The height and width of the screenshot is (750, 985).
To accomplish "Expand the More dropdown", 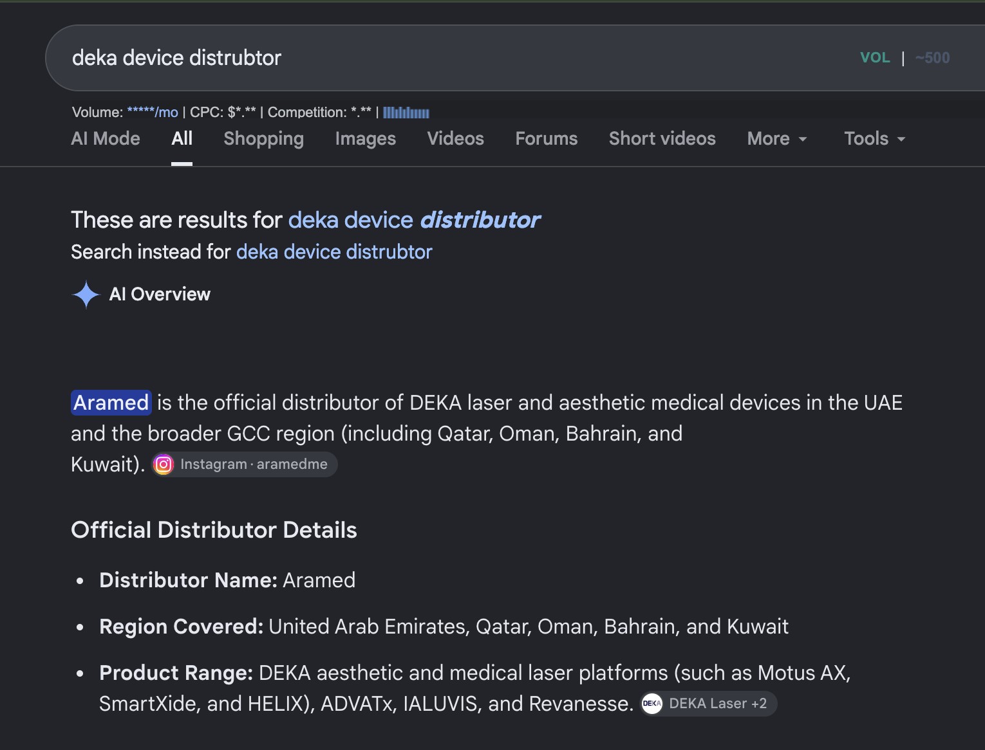I will point(777,139).
